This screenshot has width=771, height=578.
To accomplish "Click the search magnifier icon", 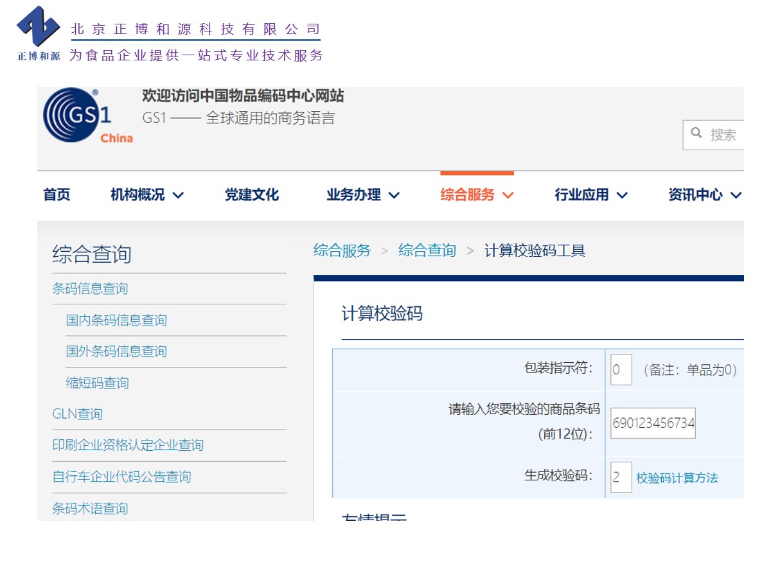I will click(696, 134).
